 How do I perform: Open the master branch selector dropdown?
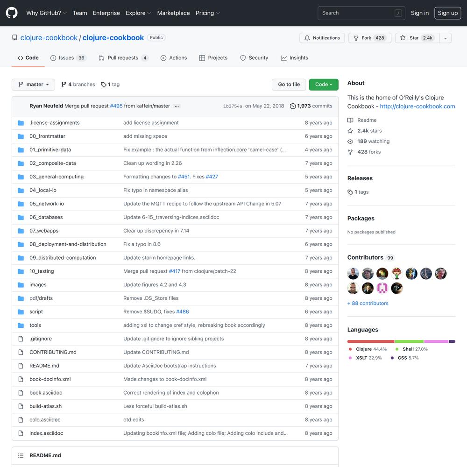[x=33, y=85]
